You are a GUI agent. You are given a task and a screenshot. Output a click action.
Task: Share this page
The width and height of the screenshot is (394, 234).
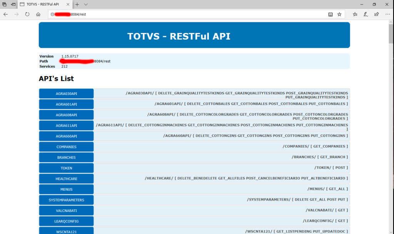click(376, 14)
